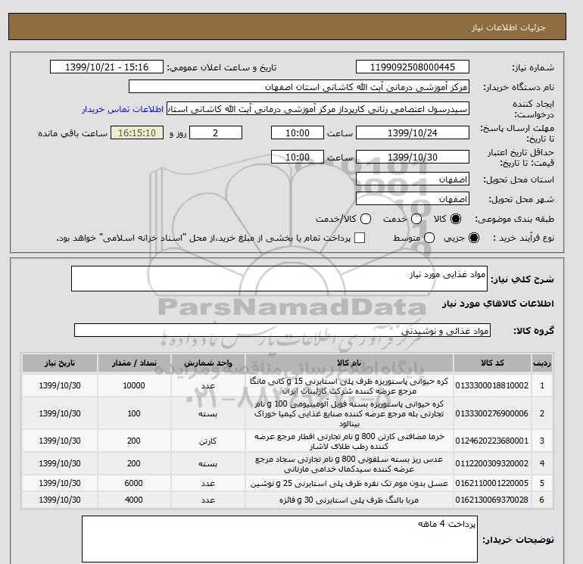This screenshot has width=583, height=564.
Task: Click the remaining time 16:15:10 field
Action: pos(137,132)
